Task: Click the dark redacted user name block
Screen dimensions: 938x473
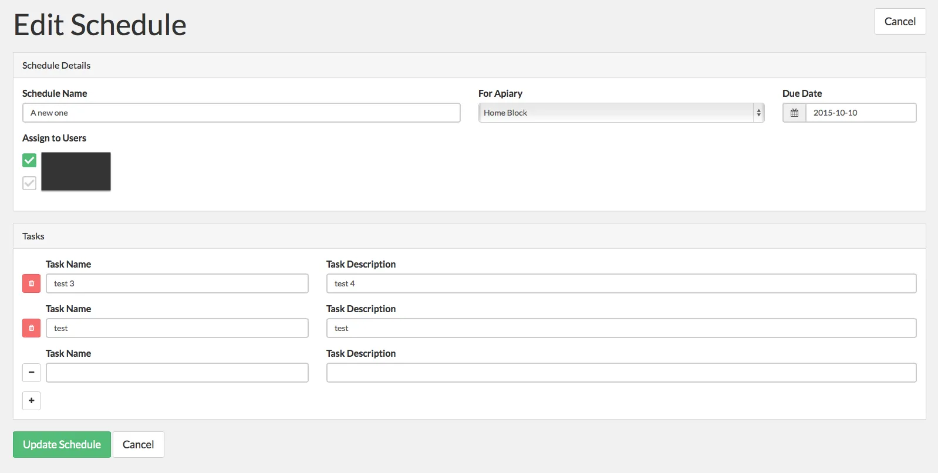Action: pos(76,171)
